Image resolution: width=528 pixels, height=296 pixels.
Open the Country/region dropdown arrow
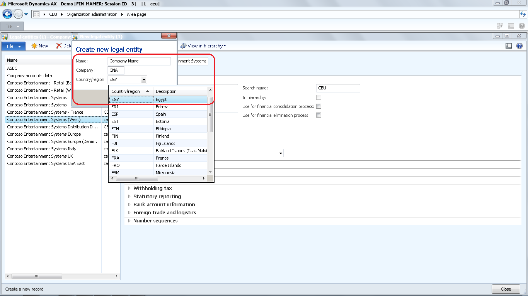click(x=144, y=80)
